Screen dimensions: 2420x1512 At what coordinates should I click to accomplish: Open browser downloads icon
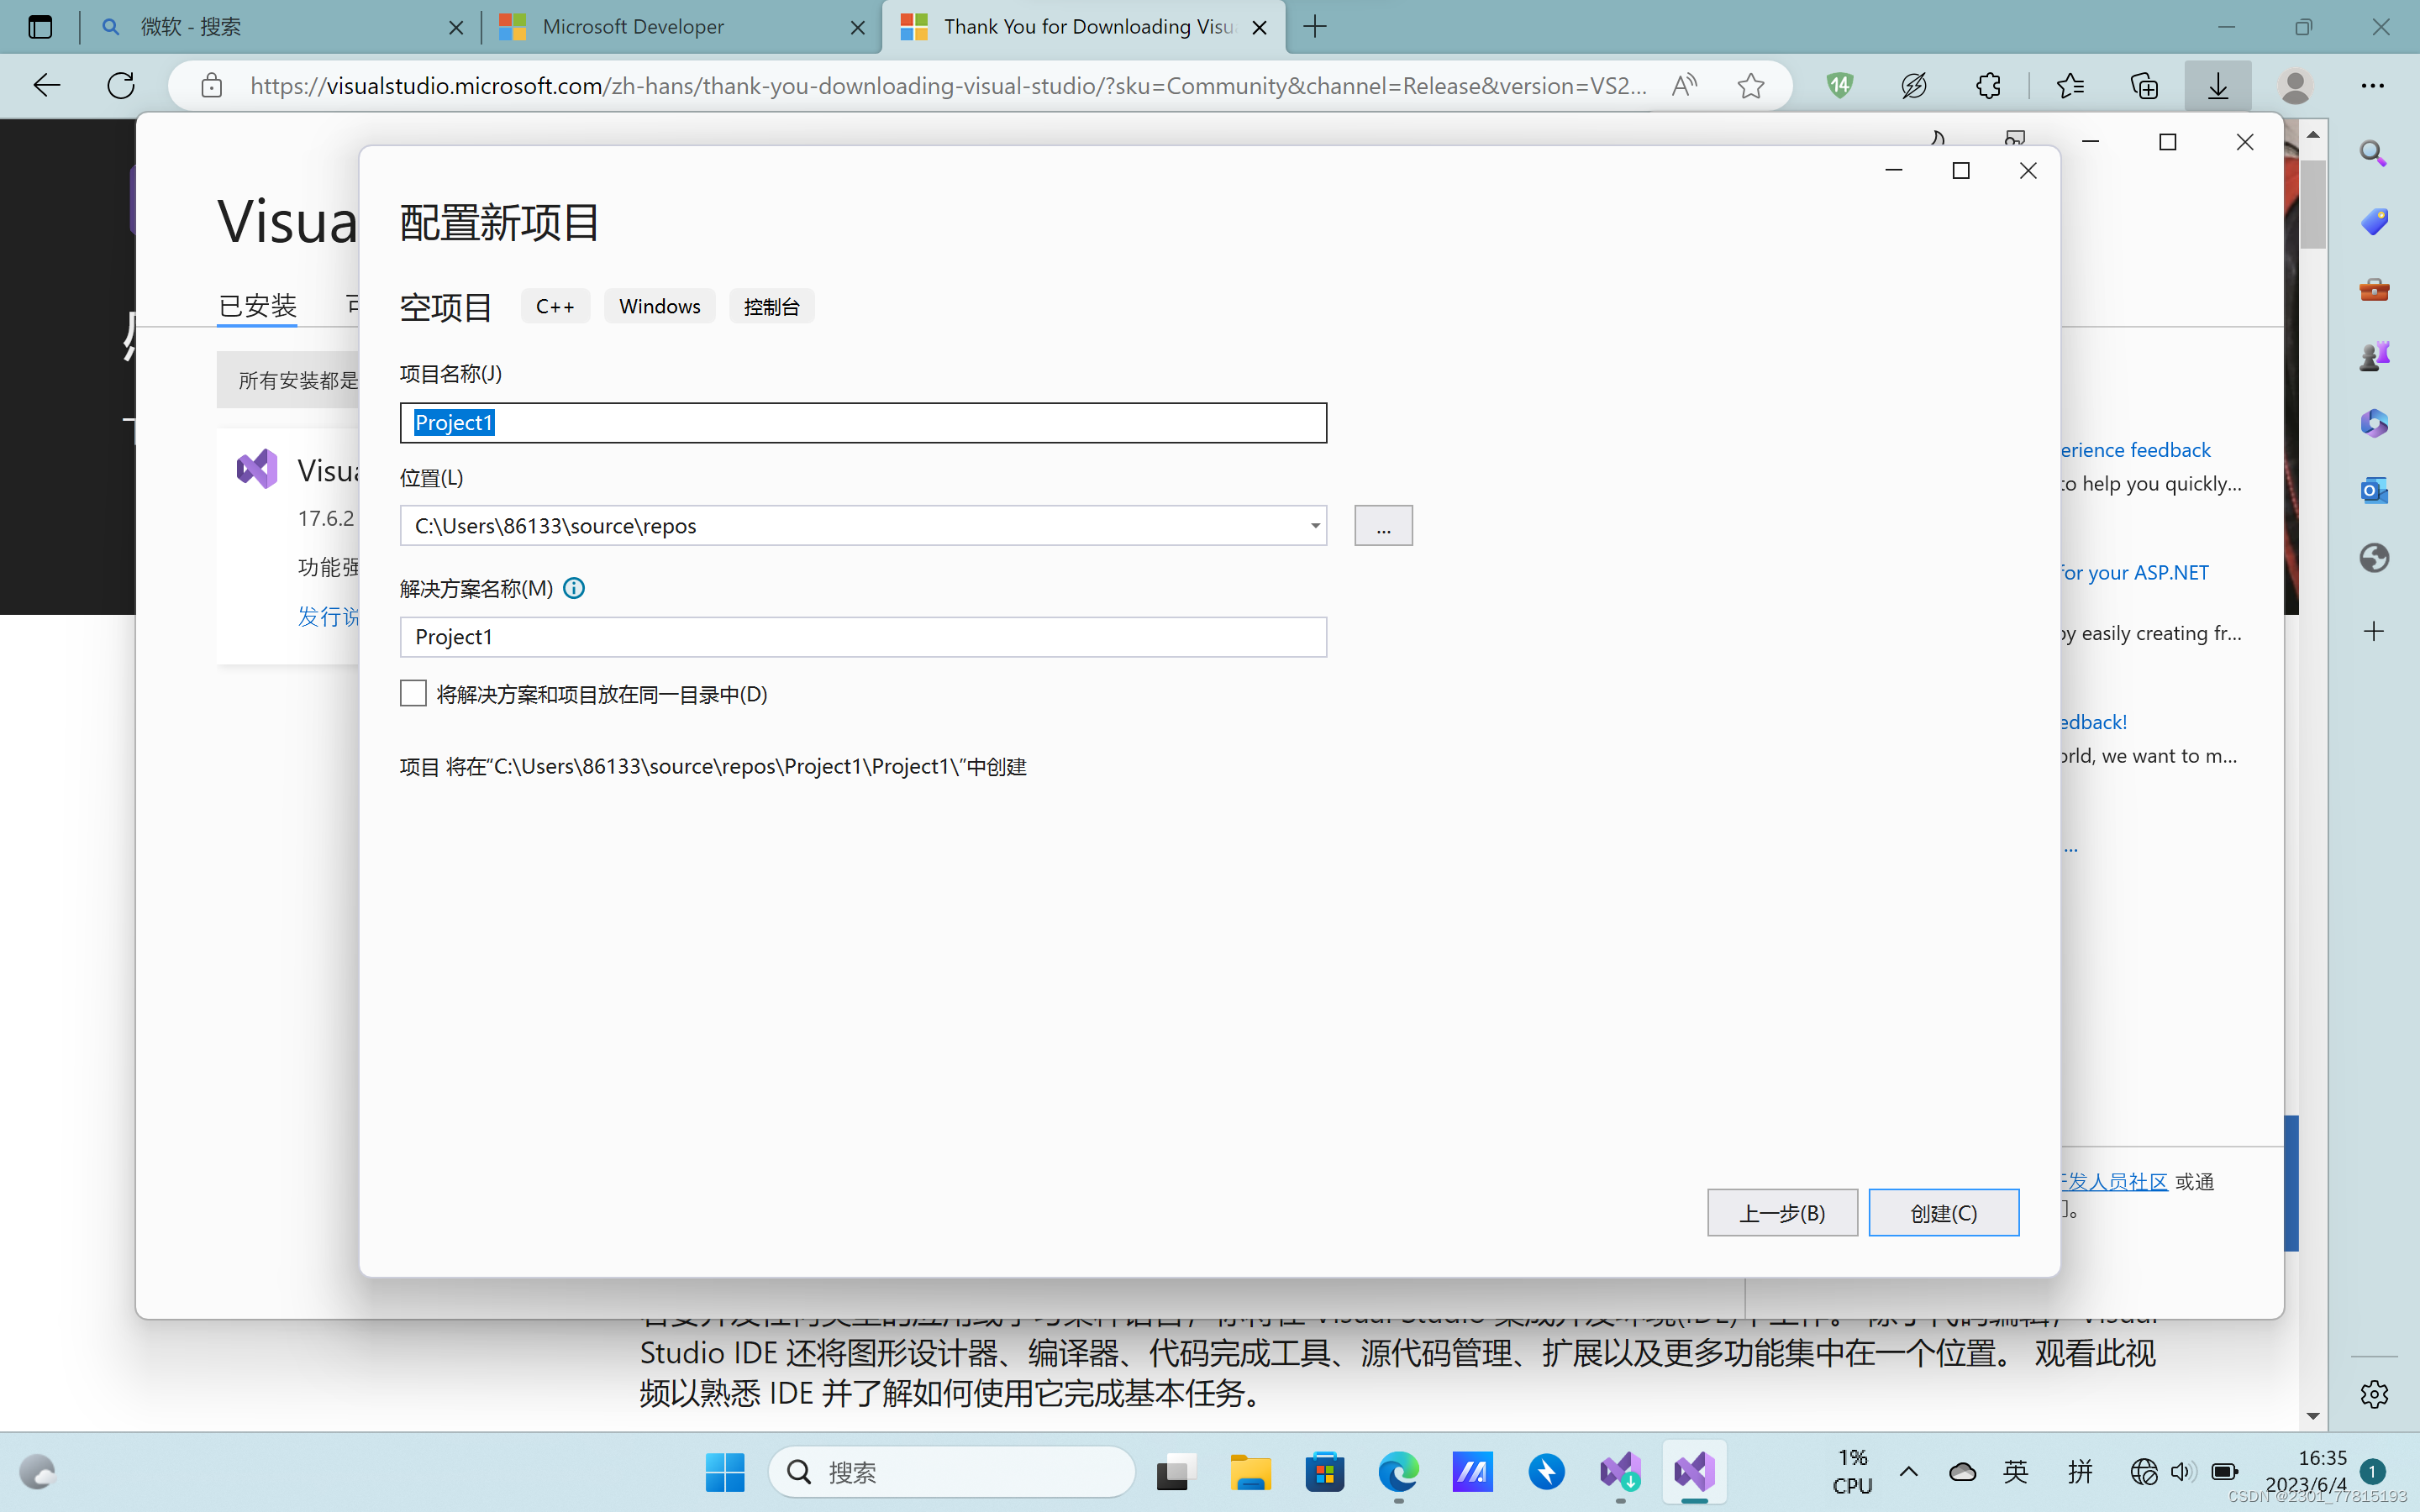coord(2217,86)
